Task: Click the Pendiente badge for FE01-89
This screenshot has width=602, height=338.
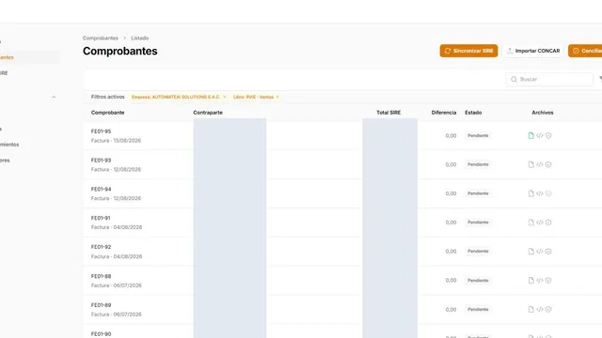Action: [x=478, y=309]
